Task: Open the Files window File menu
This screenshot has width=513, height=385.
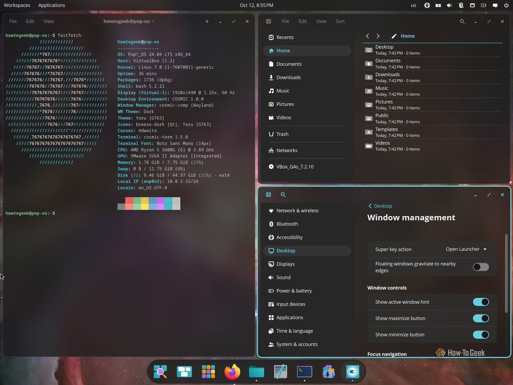Action: click(x=285, y=21)
